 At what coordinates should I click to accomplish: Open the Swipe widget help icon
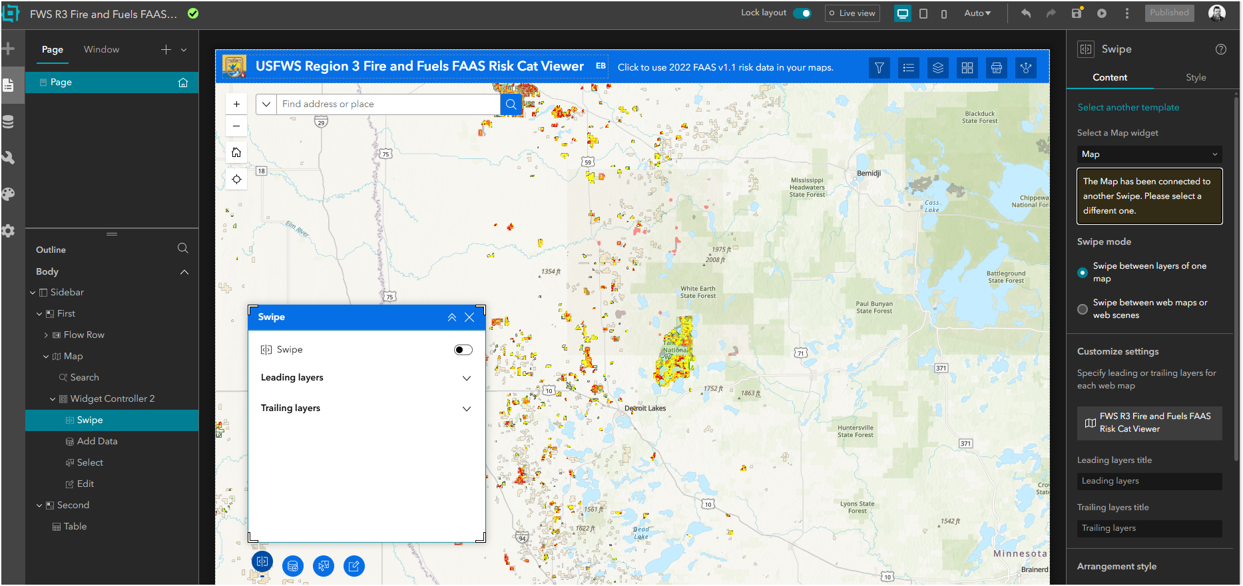pyautogui.click(x=1221, y=49)
